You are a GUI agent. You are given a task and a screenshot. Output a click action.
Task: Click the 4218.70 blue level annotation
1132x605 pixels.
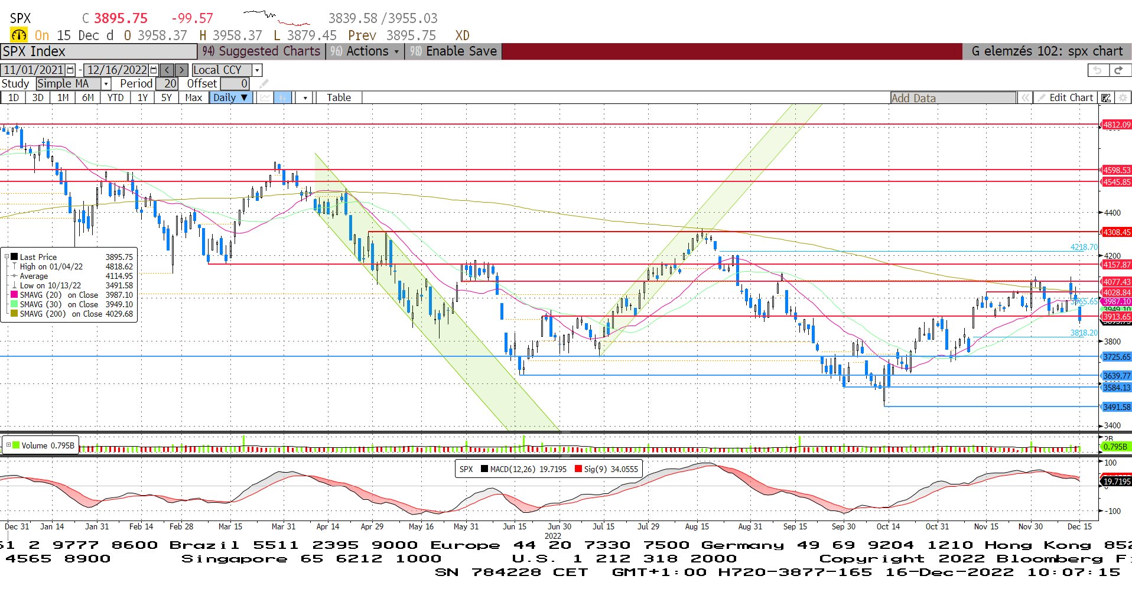(x=1084, y=247)
